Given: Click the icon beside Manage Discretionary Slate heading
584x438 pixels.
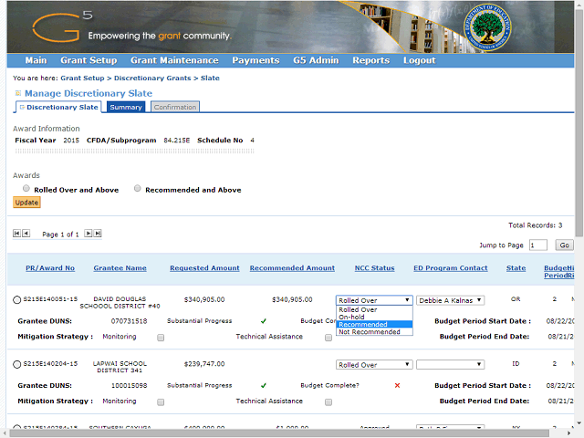Looking at the screenshot, I should [x=18, y=93].
